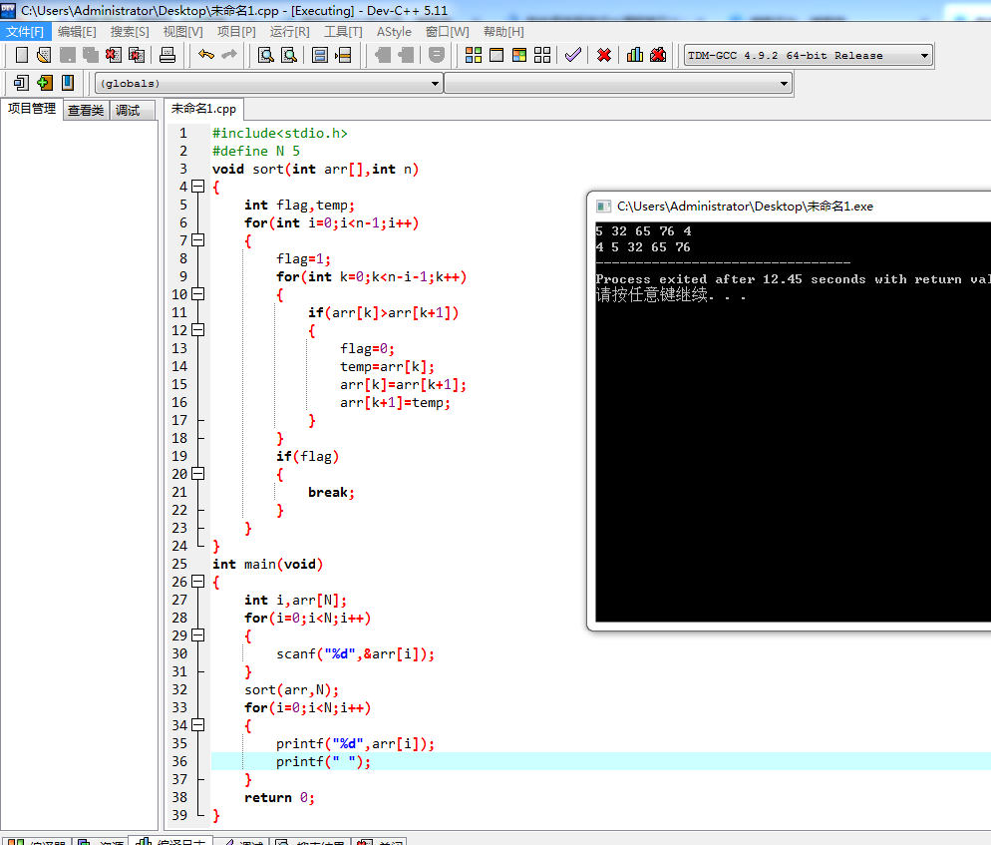Click the Close All files toolbar icon

point(137,55)
